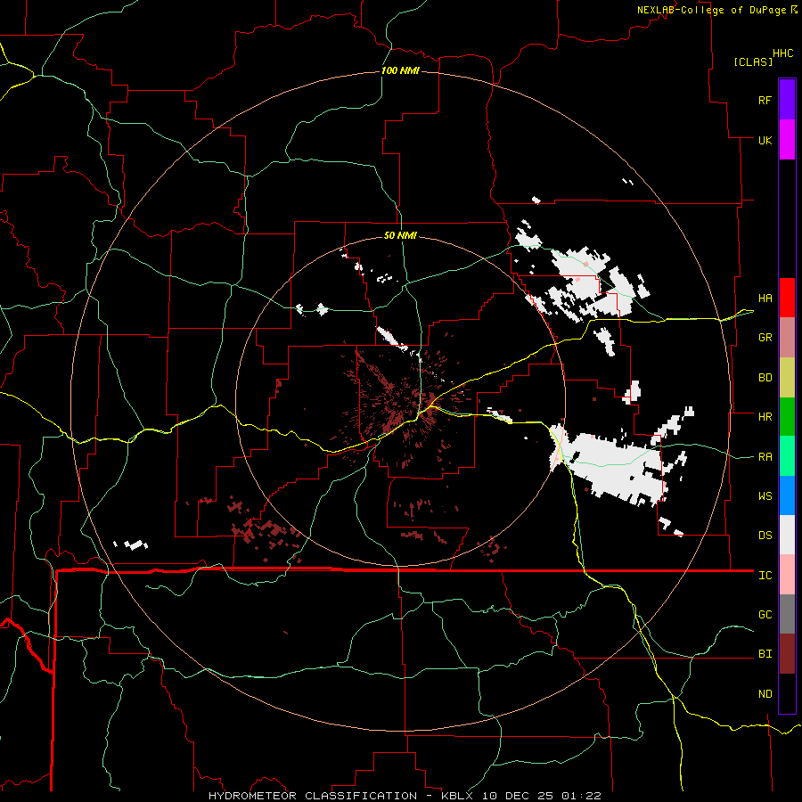Click the "10 DEC 25" date text

tap(520, 796)
